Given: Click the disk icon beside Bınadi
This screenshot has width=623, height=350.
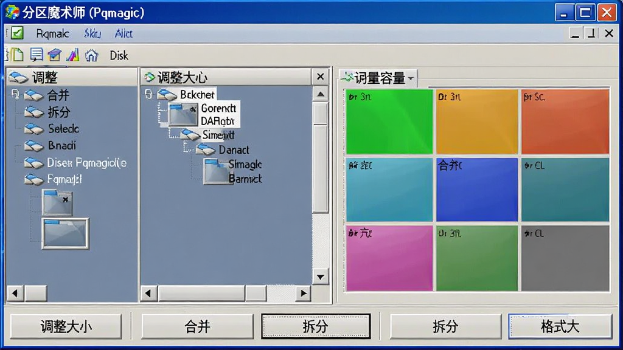Looking at the screenshot, I should [34, 146].
